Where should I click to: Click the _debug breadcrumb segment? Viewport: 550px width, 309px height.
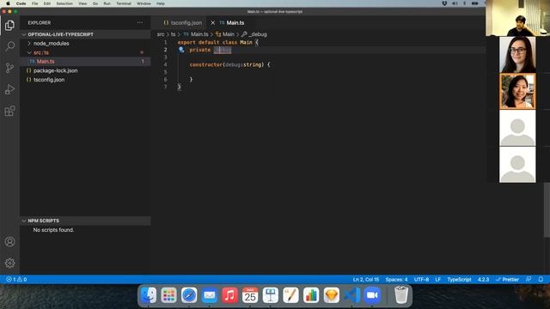254,34
